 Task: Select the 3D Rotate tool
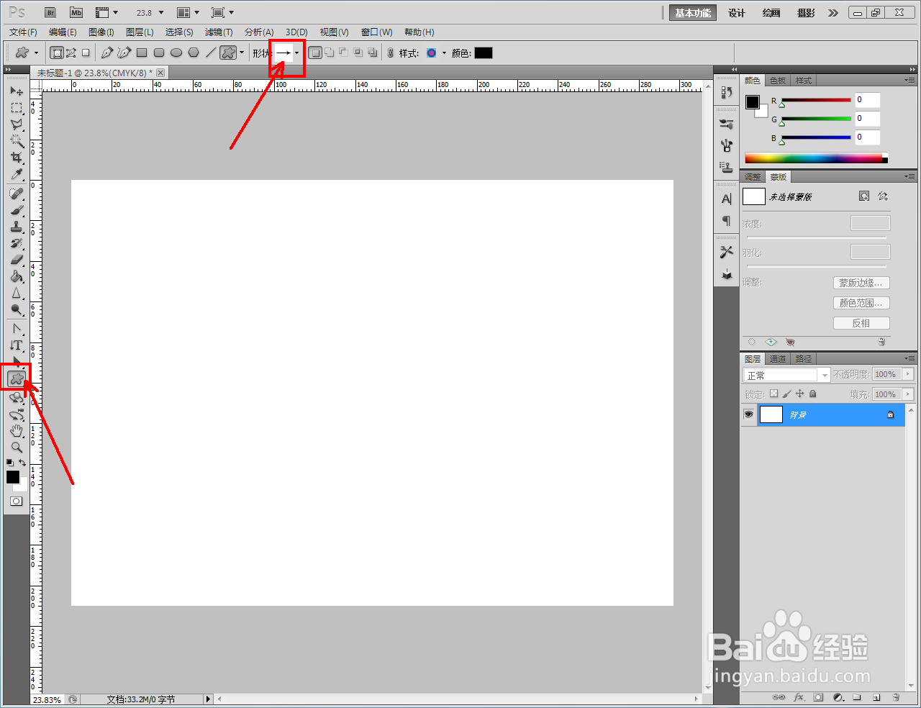17,398
